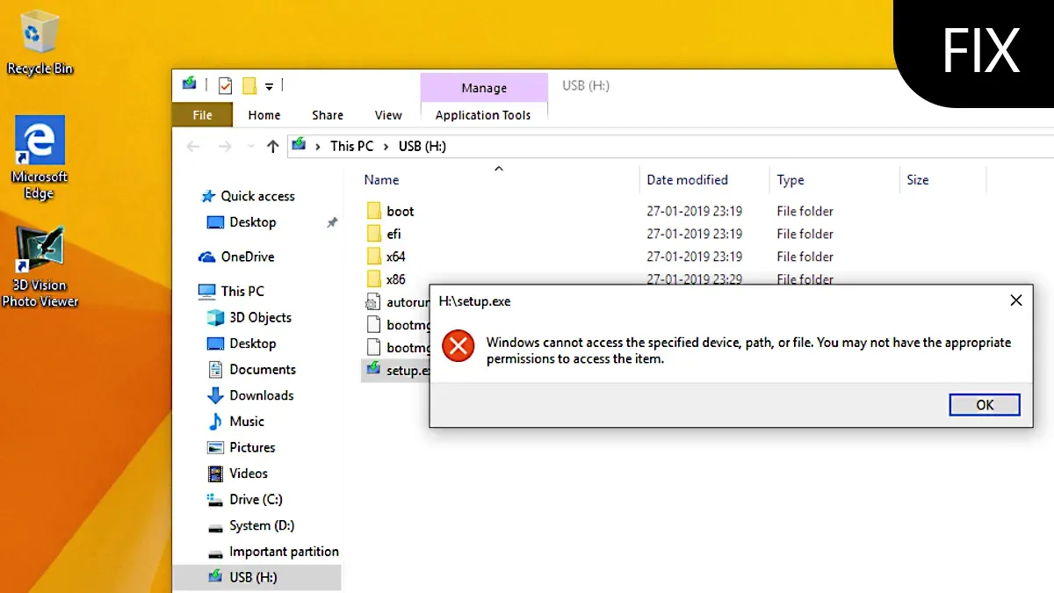This screenshot has width=1054, height=593.
Task: Select USB (H:) in the navigation pane
Action: point(256,577)
